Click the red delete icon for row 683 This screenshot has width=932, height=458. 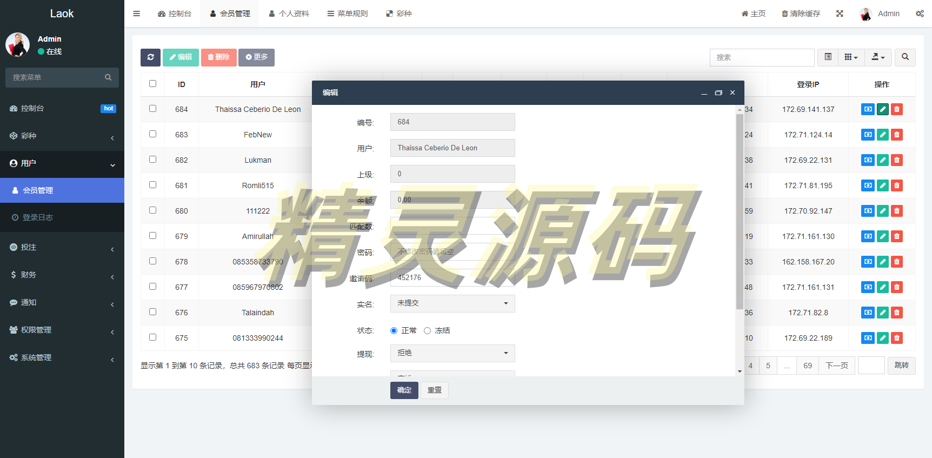pos(897,135)
